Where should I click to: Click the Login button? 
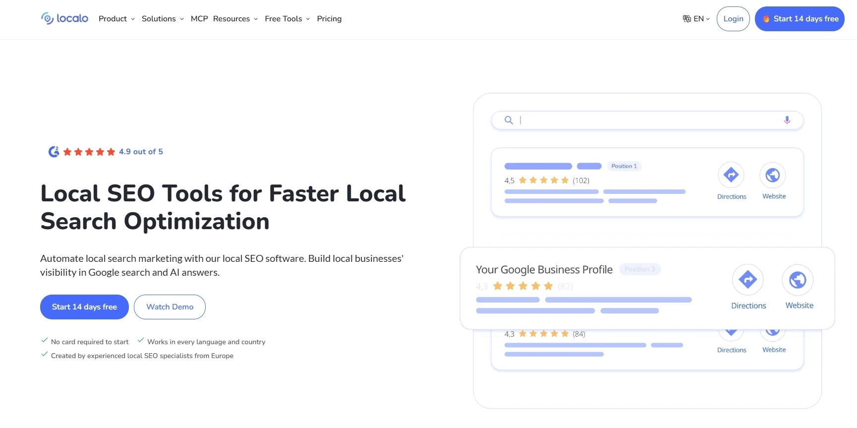point(733,19)
